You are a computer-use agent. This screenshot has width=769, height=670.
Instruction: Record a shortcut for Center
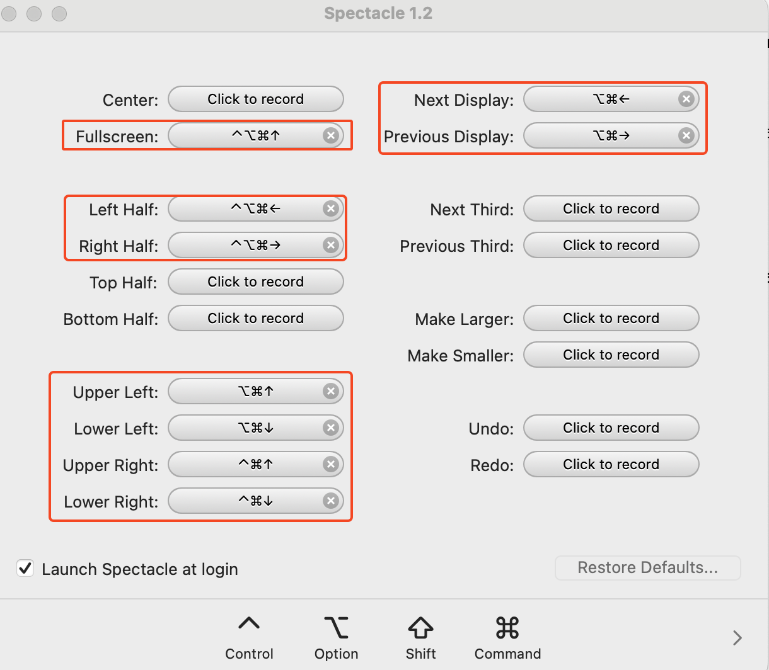pos(256,99)
